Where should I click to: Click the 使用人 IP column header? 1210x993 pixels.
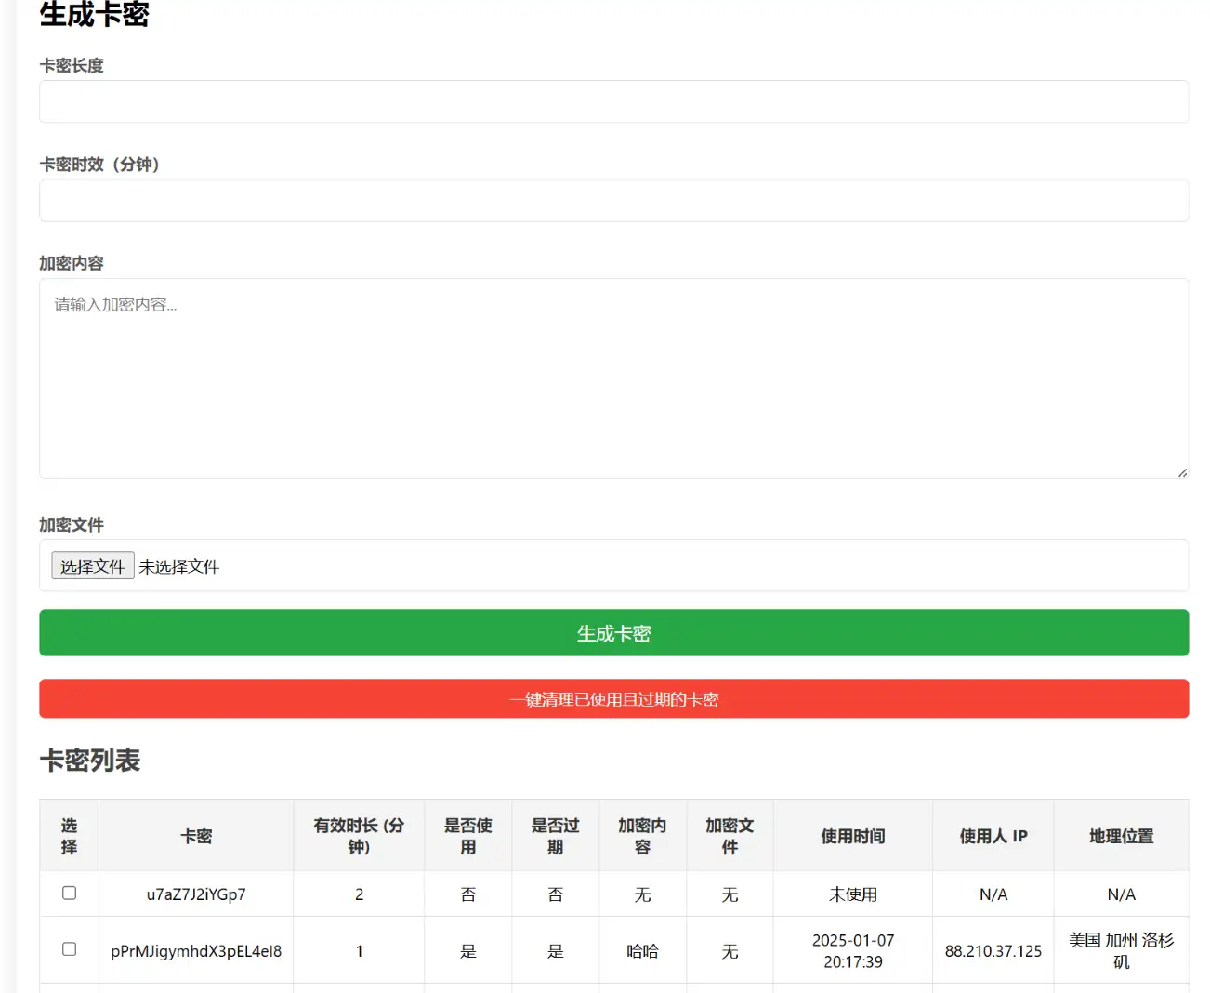(x=993, y=835)
